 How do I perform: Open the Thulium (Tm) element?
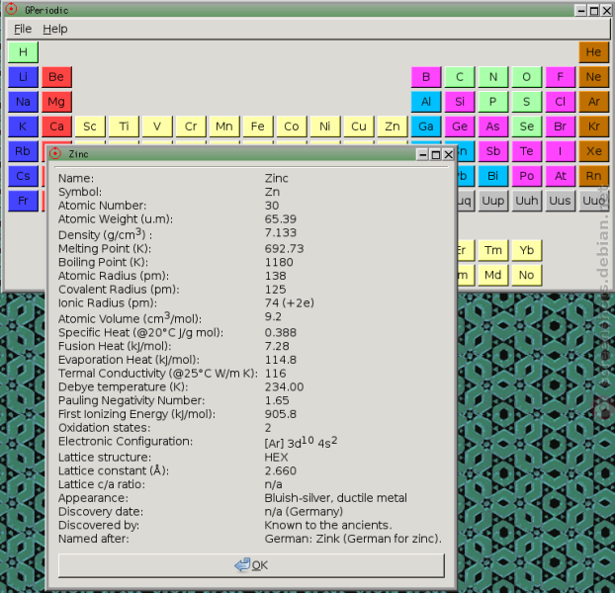(493, 250)
